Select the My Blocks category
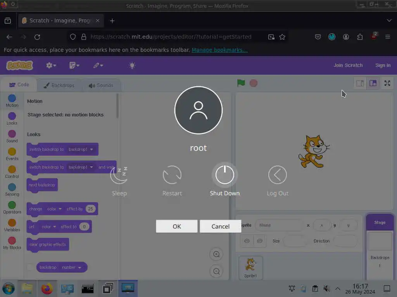 [12, 243]
